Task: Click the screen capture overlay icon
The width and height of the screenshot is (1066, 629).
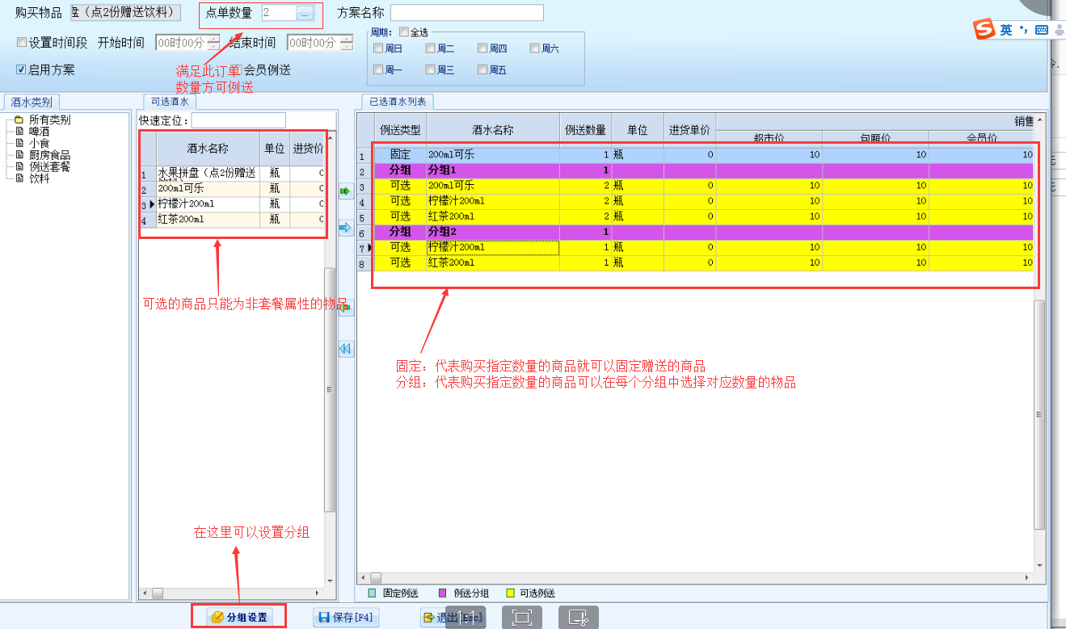Action: (579, 618)
